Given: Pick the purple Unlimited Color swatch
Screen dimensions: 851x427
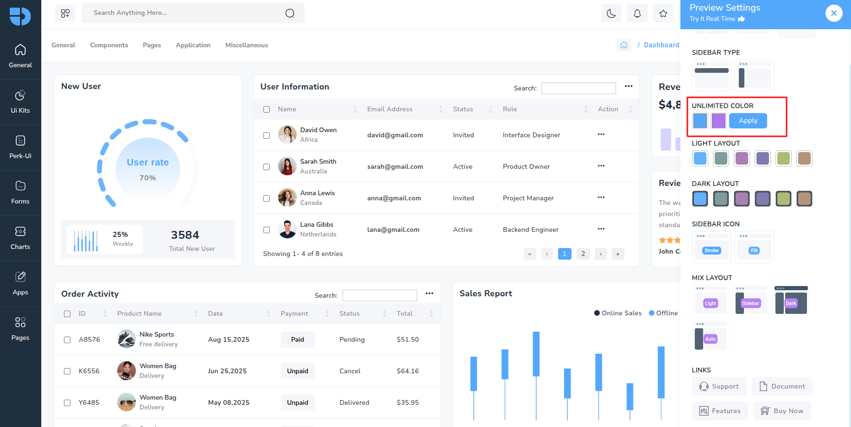Looking at the screenshot, I should coord(718,121).
